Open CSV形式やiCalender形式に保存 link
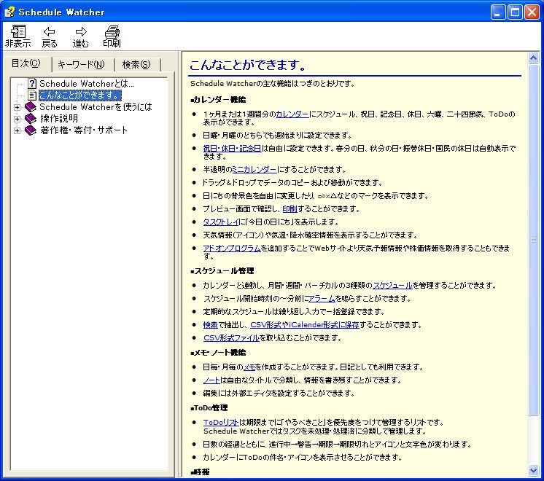Screen dimensions: 544x481 tap(305, 325)
